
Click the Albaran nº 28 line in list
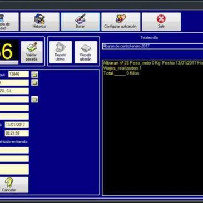(153, 63)
